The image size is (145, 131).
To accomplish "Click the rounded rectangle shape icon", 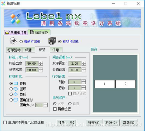I will click(16, 100).
